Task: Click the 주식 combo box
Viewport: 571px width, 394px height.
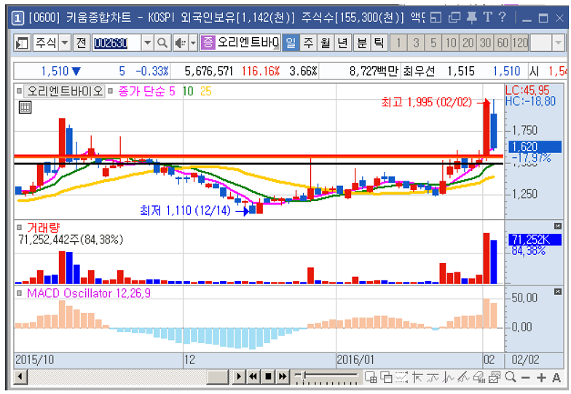Action: tap(52, 43)
